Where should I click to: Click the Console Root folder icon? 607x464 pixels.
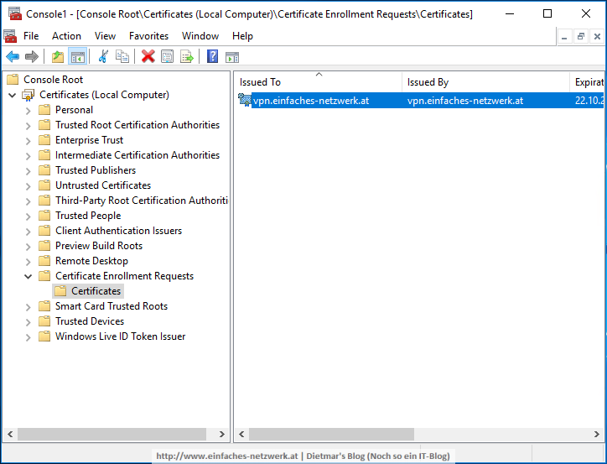(13, 80)
